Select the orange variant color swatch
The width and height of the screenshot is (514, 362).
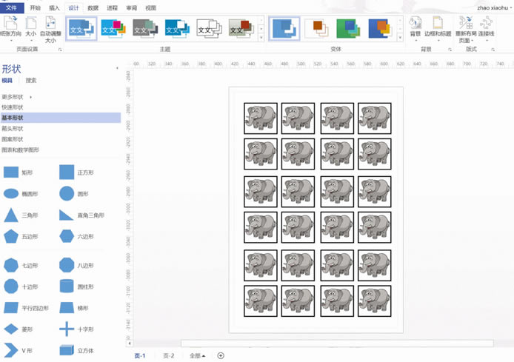317,29
